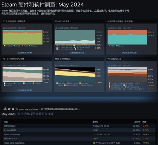
Task: Click HTC VIVE legend swatch in VR chart
Action: click(124, 85)
